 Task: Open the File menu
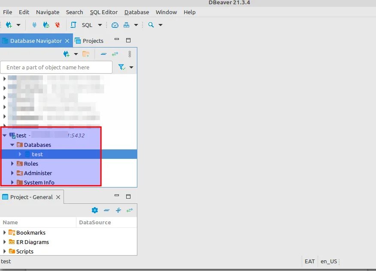click(x=7, y=12)
